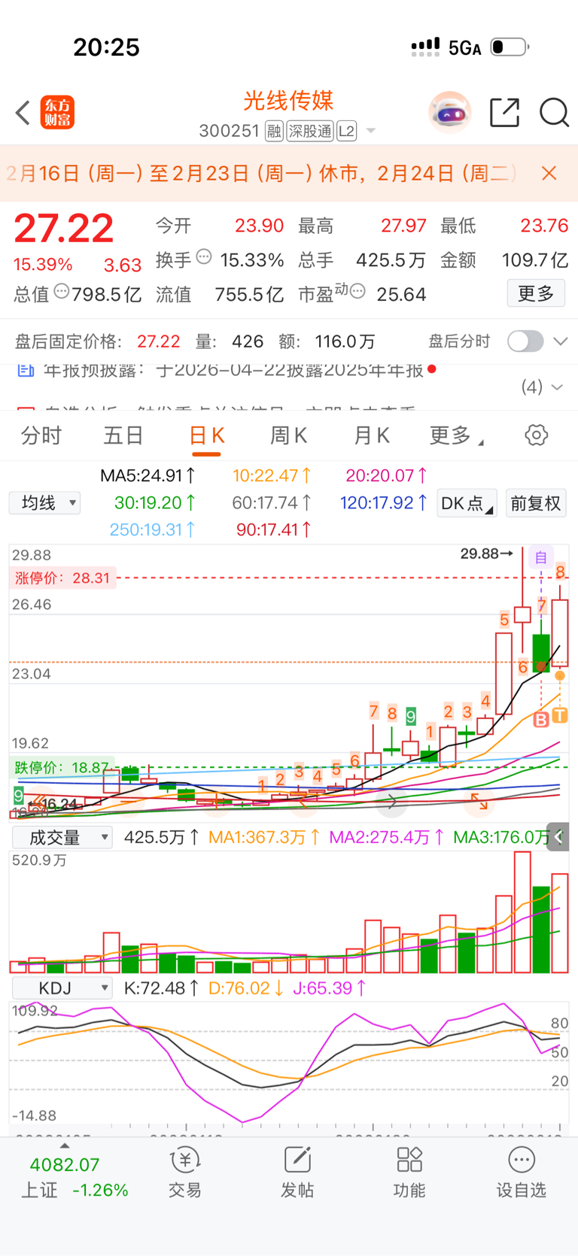578x1256 pixels.
Task: Open the 均线 indicator dropdown
Action: 45,503
